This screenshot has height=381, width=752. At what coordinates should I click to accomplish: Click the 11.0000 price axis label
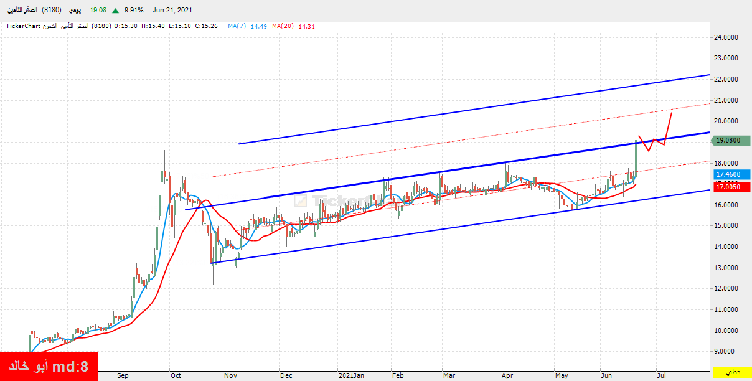726,309
